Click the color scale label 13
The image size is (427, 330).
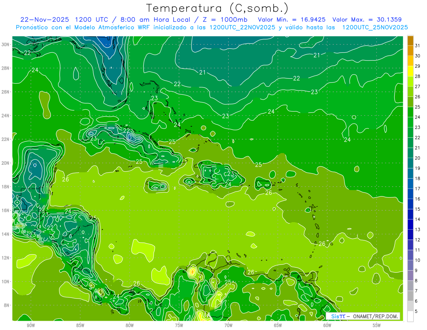(x=418, y=230)
